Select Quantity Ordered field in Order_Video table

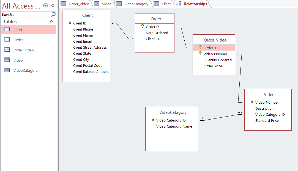[217, 60]
